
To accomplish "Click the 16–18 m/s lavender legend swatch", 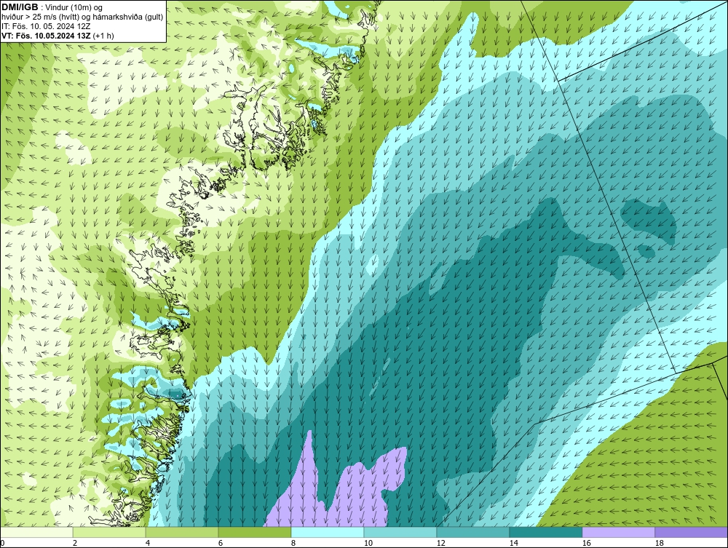I will pos(618,532).
